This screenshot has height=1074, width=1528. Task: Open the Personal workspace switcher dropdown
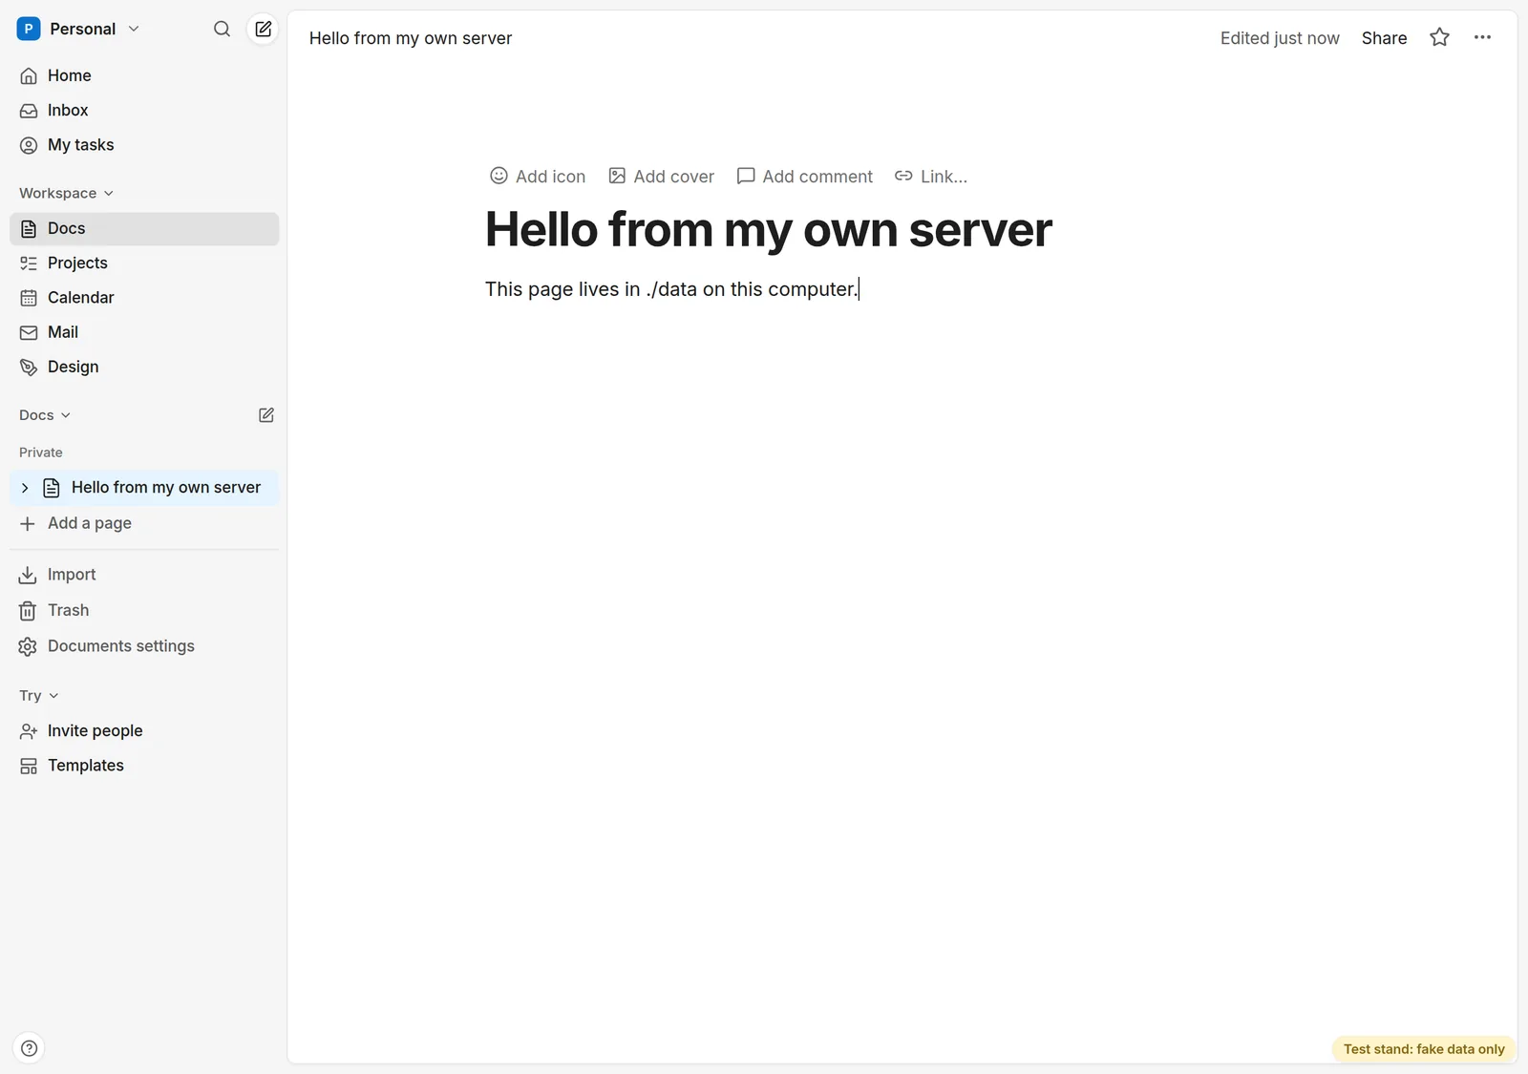tap(78, 29)
